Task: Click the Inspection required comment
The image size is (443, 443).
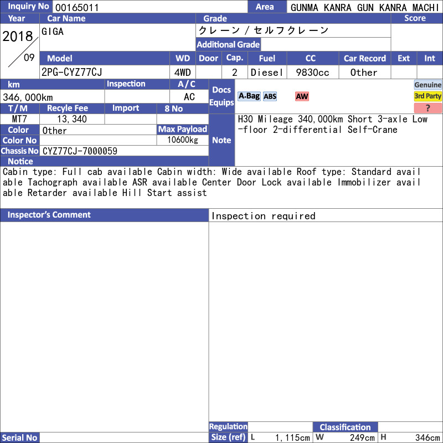Action: tap(264, 216)
